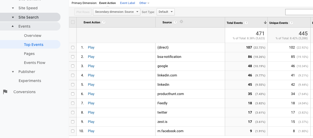Switch primary dimension to Event Label
Screen dimensions: 313x138
(x=127, y=3)
